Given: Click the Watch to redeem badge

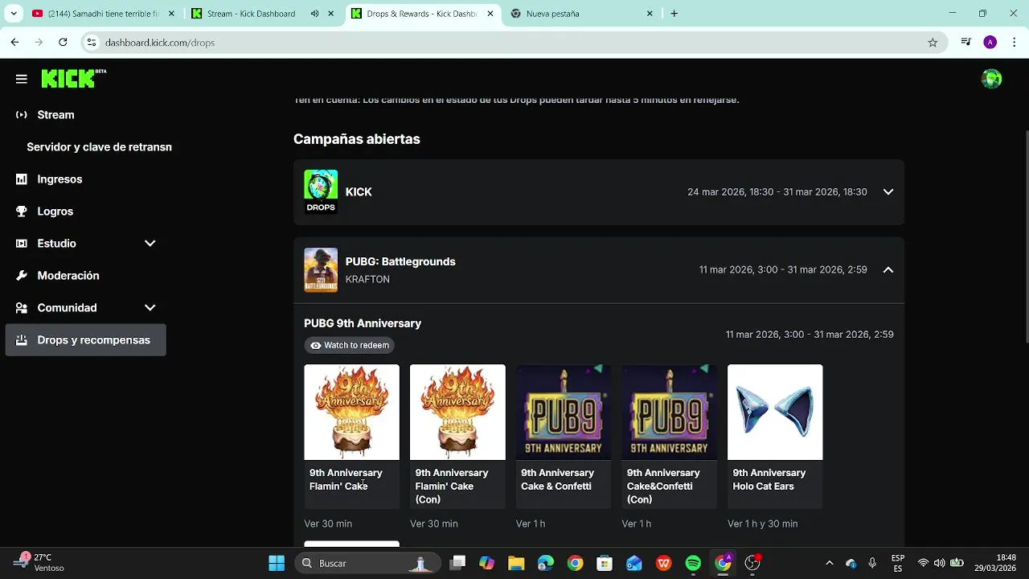Looking at the screenshot, I should click(x=350, y=345).
